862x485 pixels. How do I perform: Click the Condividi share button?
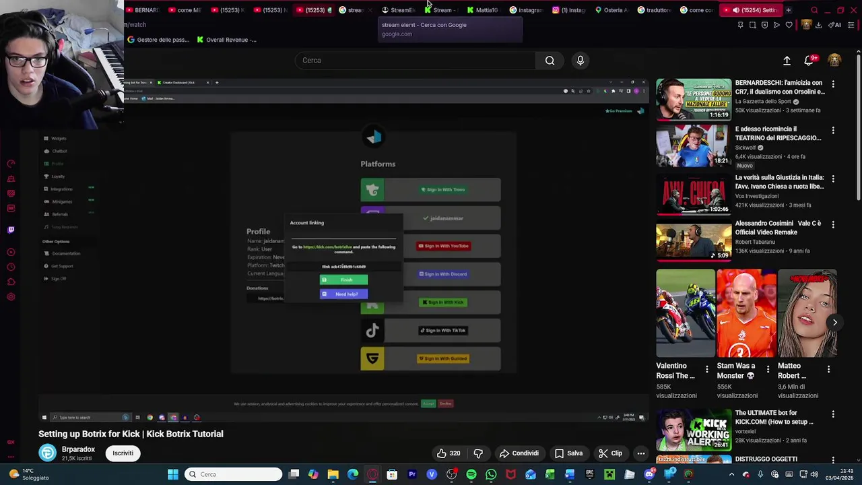pyautogui.click(x=519, y=453)
